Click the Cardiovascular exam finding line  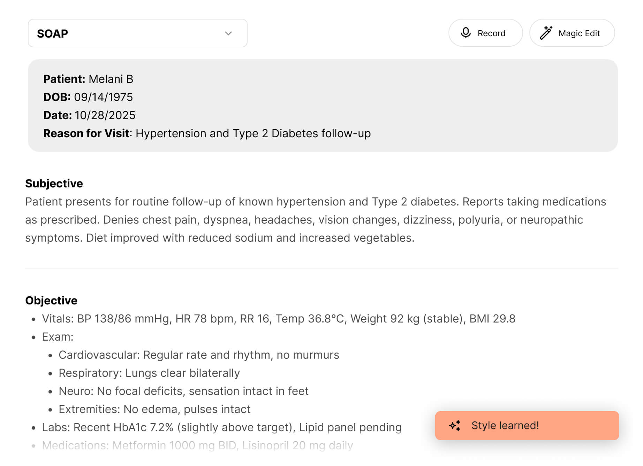click(x=199, y=355)
